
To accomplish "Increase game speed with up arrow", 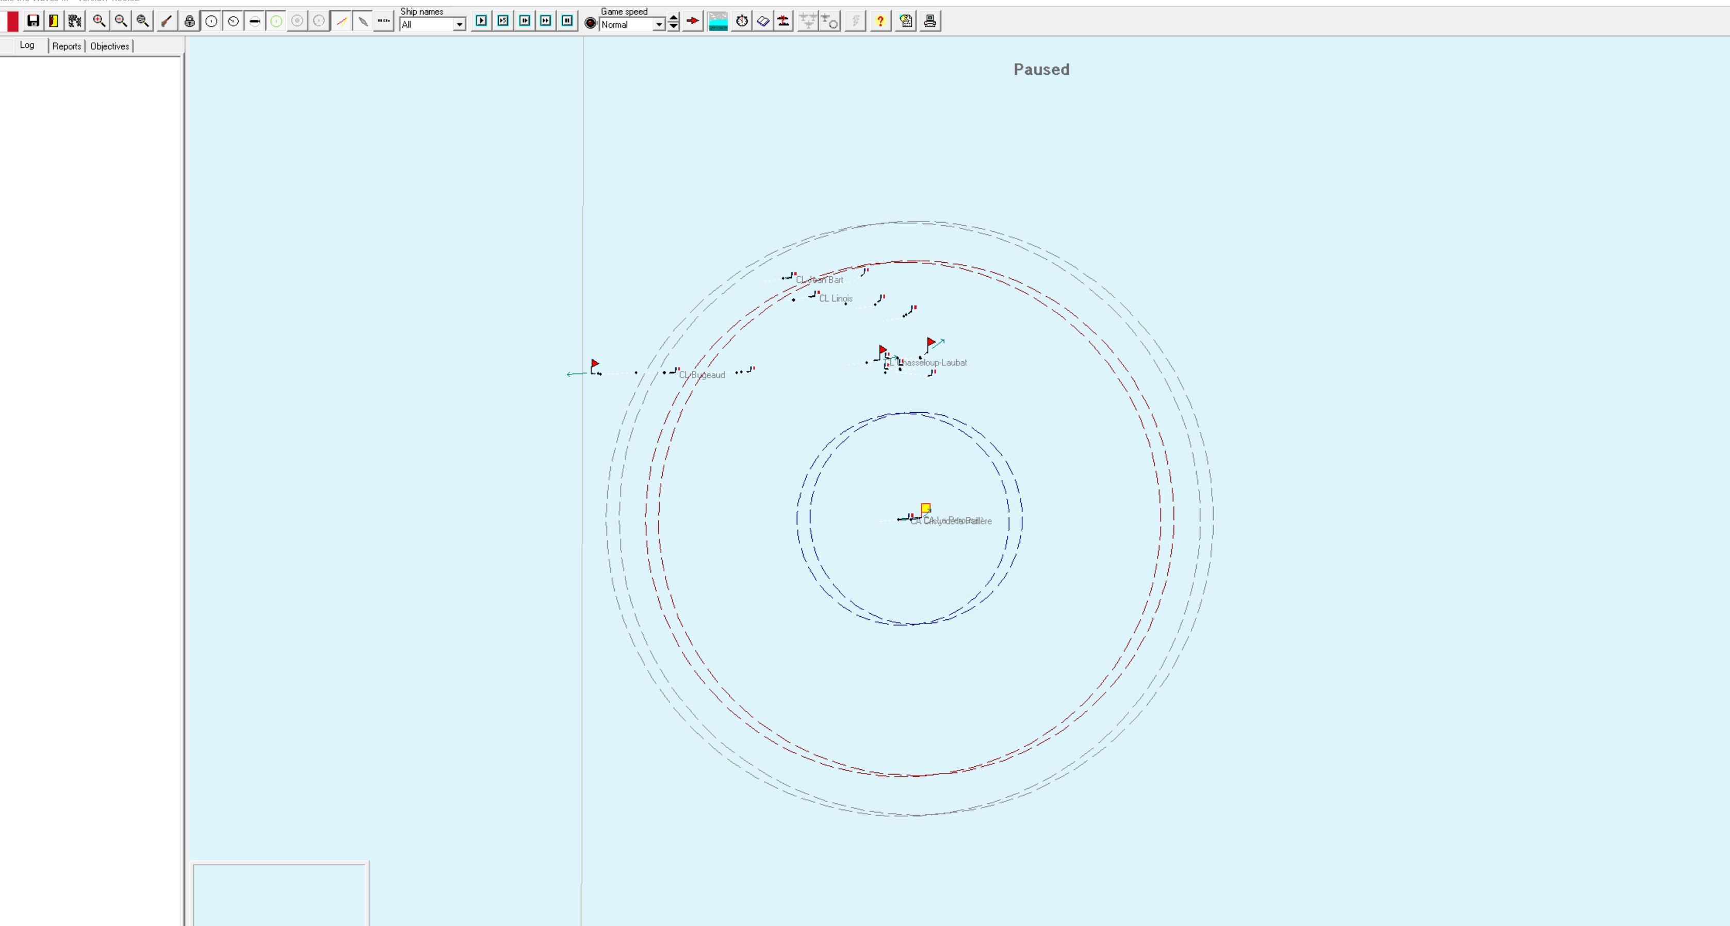I will 674,18.
